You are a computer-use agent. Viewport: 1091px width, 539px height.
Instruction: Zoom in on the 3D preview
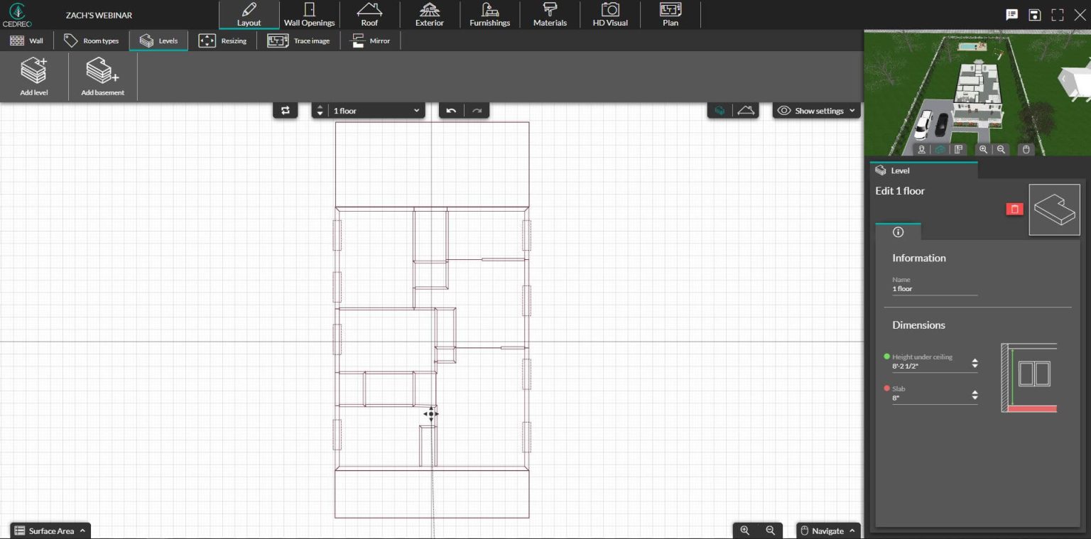coord(984,149)
